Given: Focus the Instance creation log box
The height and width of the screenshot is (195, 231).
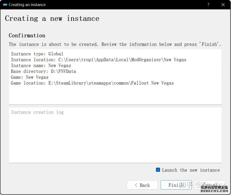Looking at the screenshot, I should pyautogui.click(x=115, y=135).
